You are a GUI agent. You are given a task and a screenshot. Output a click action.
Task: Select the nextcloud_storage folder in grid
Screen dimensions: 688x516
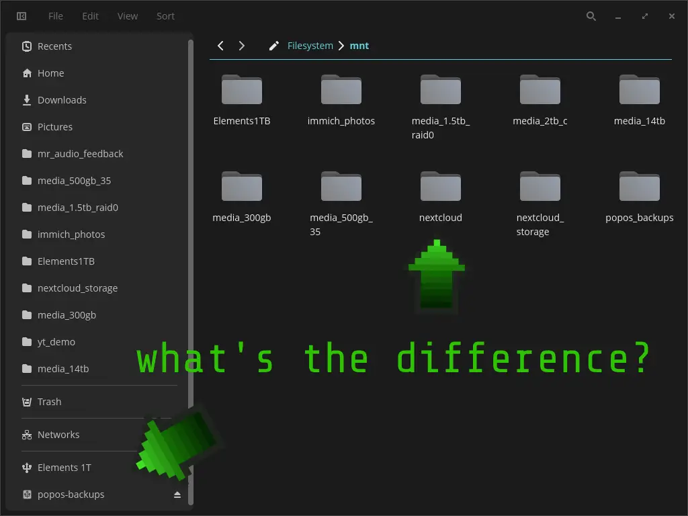(540, 204)
